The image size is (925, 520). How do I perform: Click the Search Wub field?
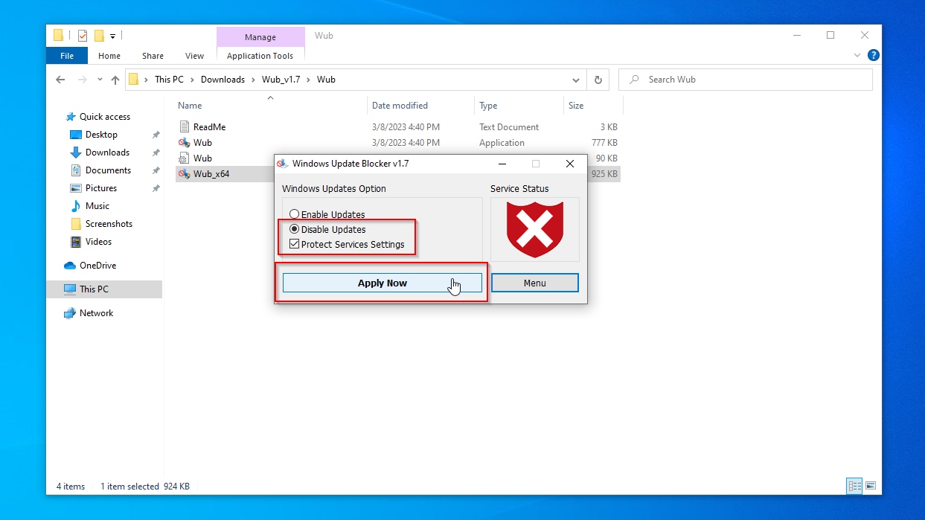click(x=745, y=80)
